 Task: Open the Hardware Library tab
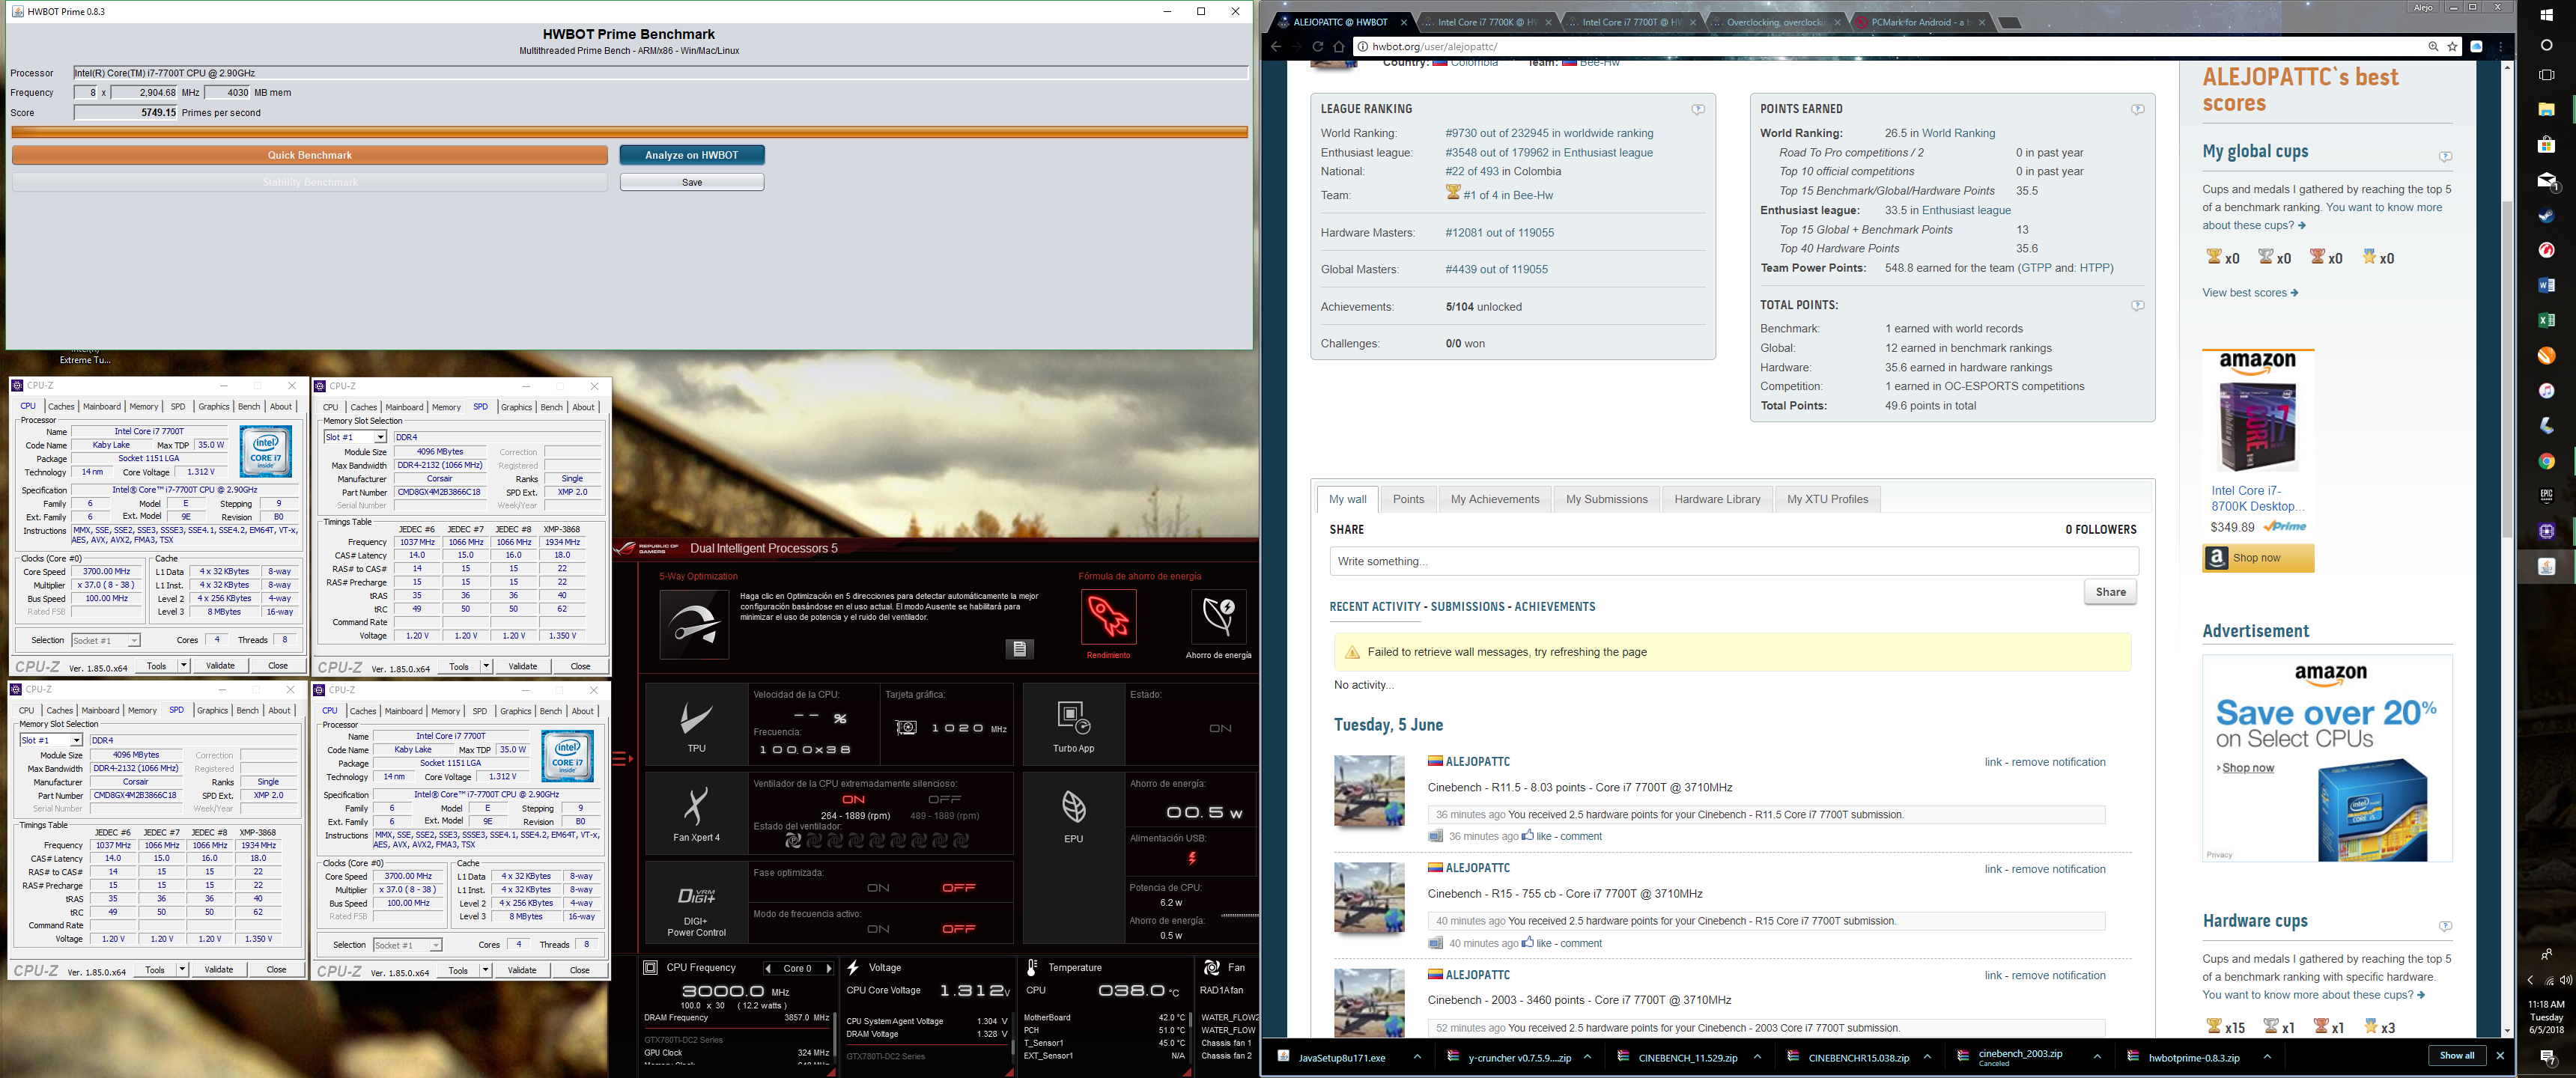[1717, 499]
